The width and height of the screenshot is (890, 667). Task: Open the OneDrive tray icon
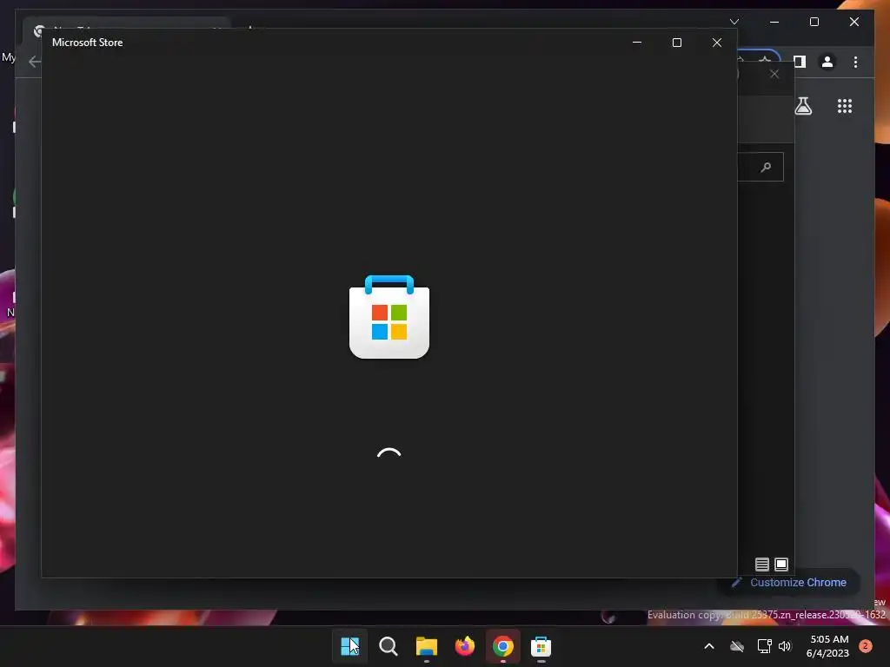(x=737, y=646)
